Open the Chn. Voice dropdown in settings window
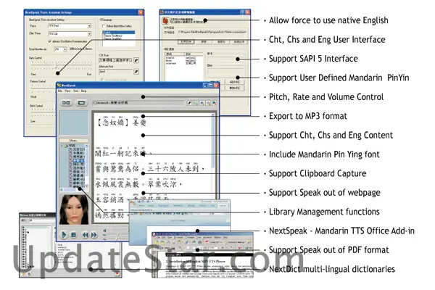The image size is (435, 290). tap(89, 34)
